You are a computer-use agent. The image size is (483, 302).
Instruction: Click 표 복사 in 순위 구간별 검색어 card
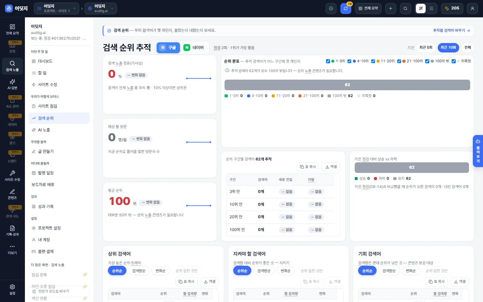(x=308, y=167)
